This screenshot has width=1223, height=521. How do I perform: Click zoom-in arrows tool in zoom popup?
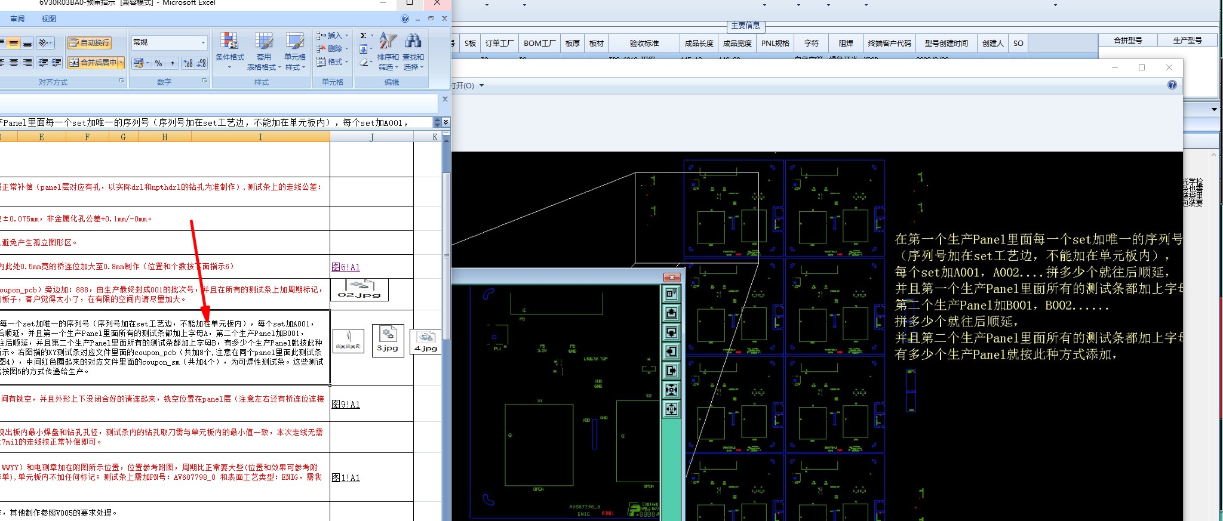[x=671, y=390]
